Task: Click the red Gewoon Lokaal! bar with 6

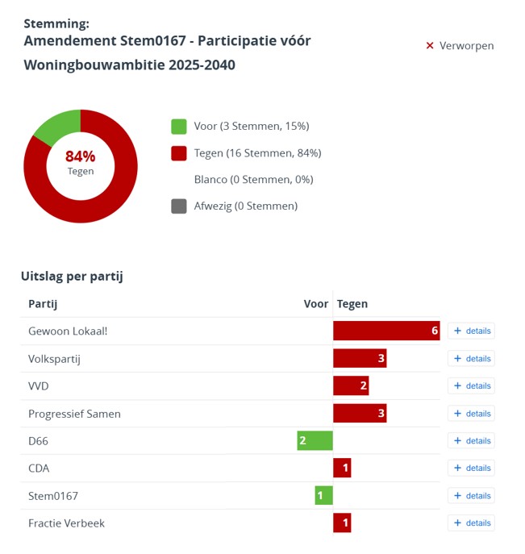Action: point(385,331)
